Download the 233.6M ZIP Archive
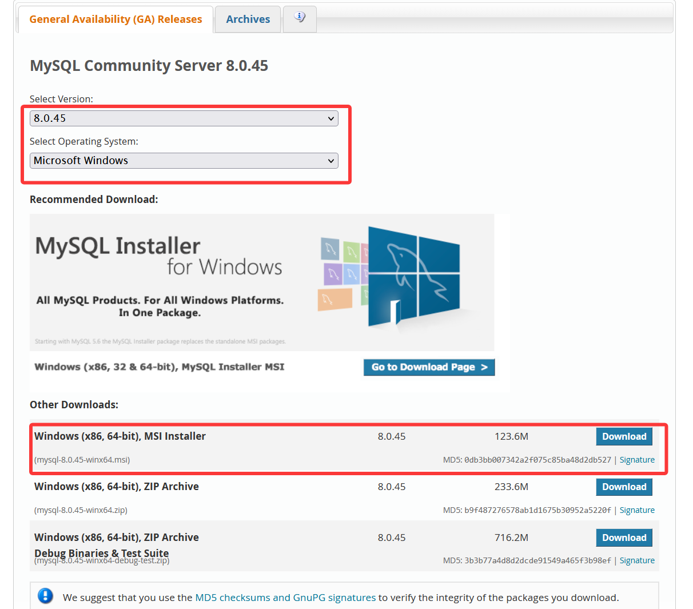Image resolution: width=693 pixels, height=609 pixels. point(624,487)
